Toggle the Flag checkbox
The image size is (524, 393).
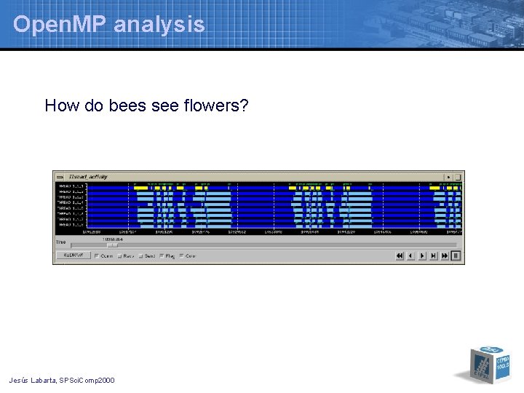(x=162, y=256)
